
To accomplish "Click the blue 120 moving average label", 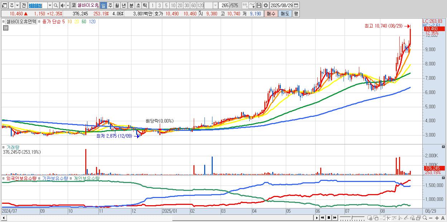I will tap(92, 22).
